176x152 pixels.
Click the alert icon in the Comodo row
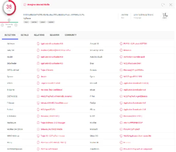coord(121,70)
